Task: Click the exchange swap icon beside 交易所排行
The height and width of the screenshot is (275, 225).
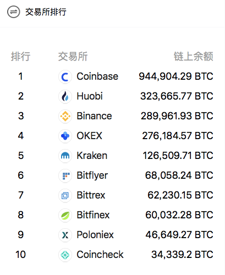Action: click(x=13, y=12)
